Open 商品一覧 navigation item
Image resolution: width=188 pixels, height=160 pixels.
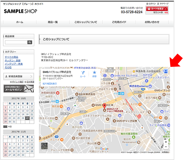pyautogui.click(x=53, y=22)
